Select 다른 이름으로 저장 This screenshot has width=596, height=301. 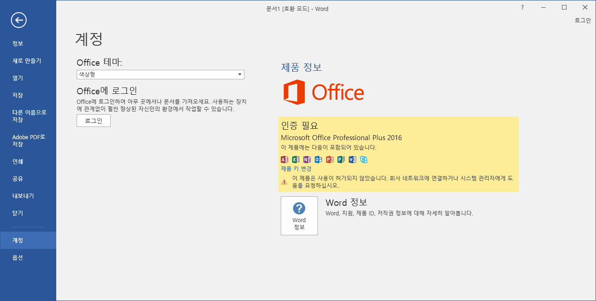pyautogui.click(x=28, y=116)
